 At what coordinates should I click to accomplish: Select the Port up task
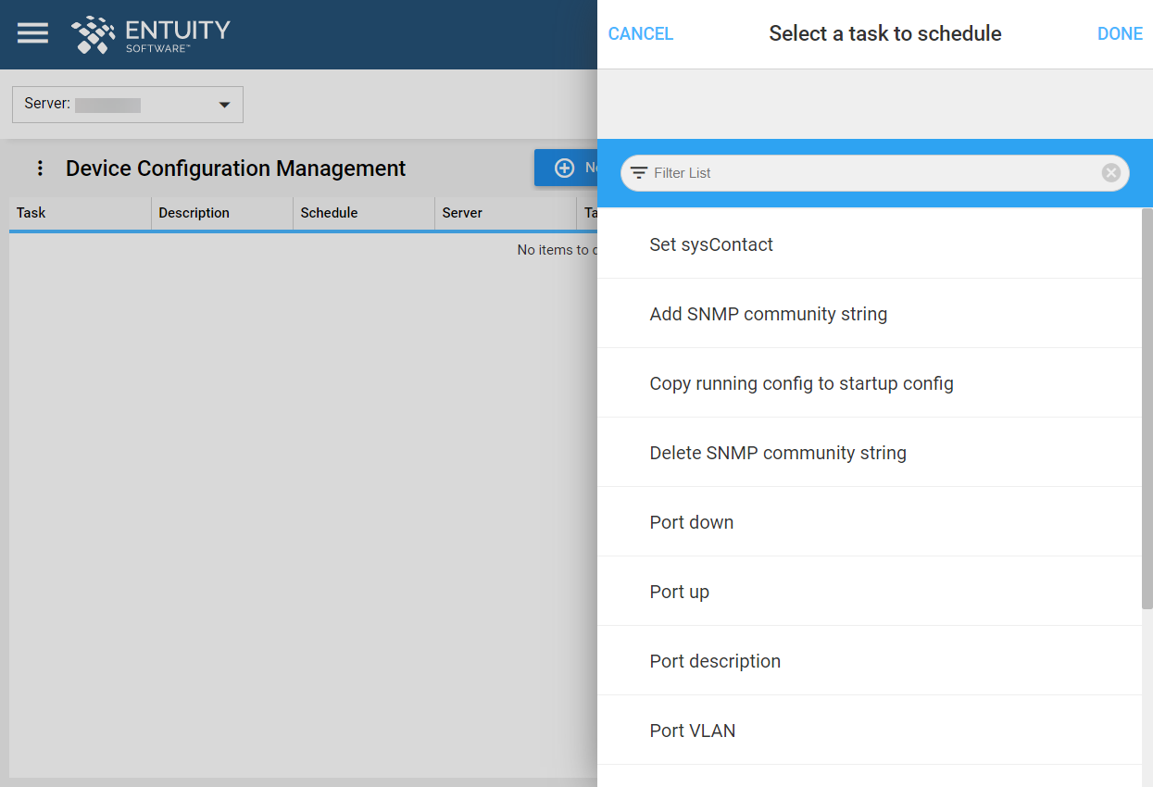[680, 591]
